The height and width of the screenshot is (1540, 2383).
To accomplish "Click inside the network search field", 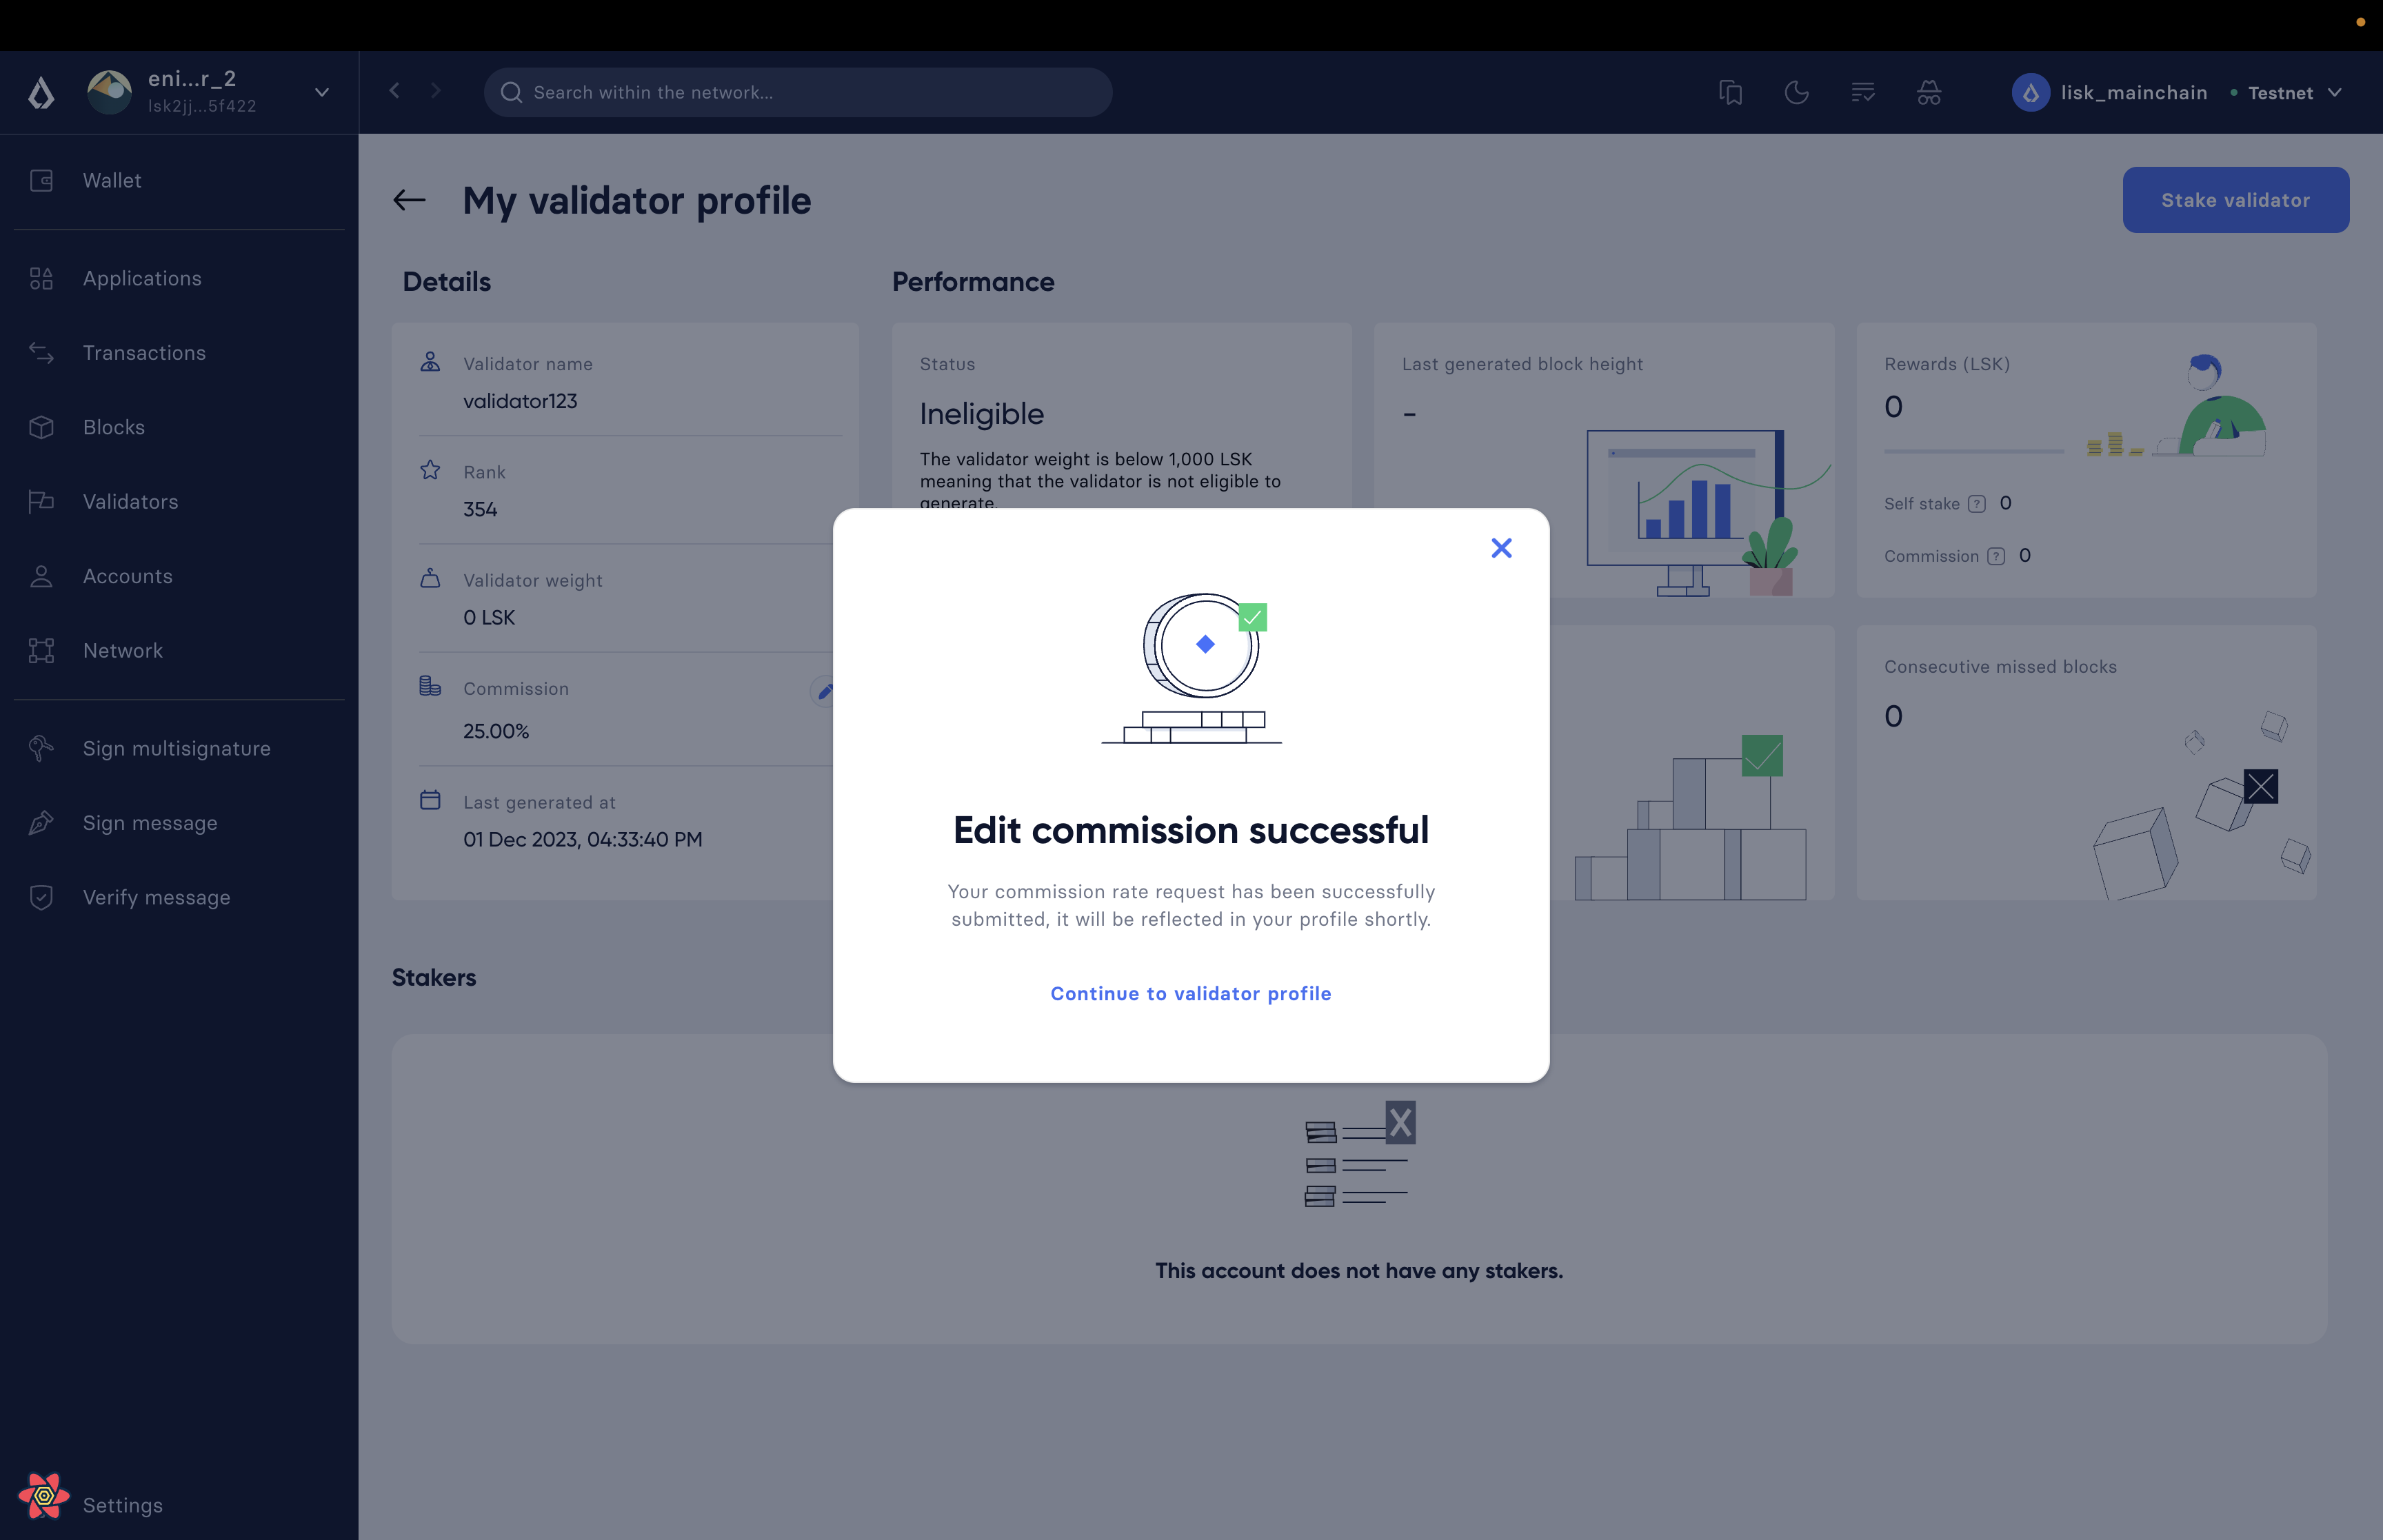I will click(x=800, y=93).
